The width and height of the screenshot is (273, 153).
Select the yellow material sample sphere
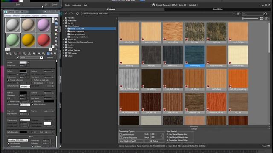coord(29,40)
